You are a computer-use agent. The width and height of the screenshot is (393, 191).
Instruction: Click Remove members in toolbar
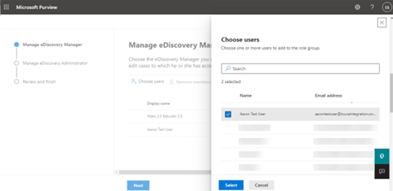[x=190, y=82]
